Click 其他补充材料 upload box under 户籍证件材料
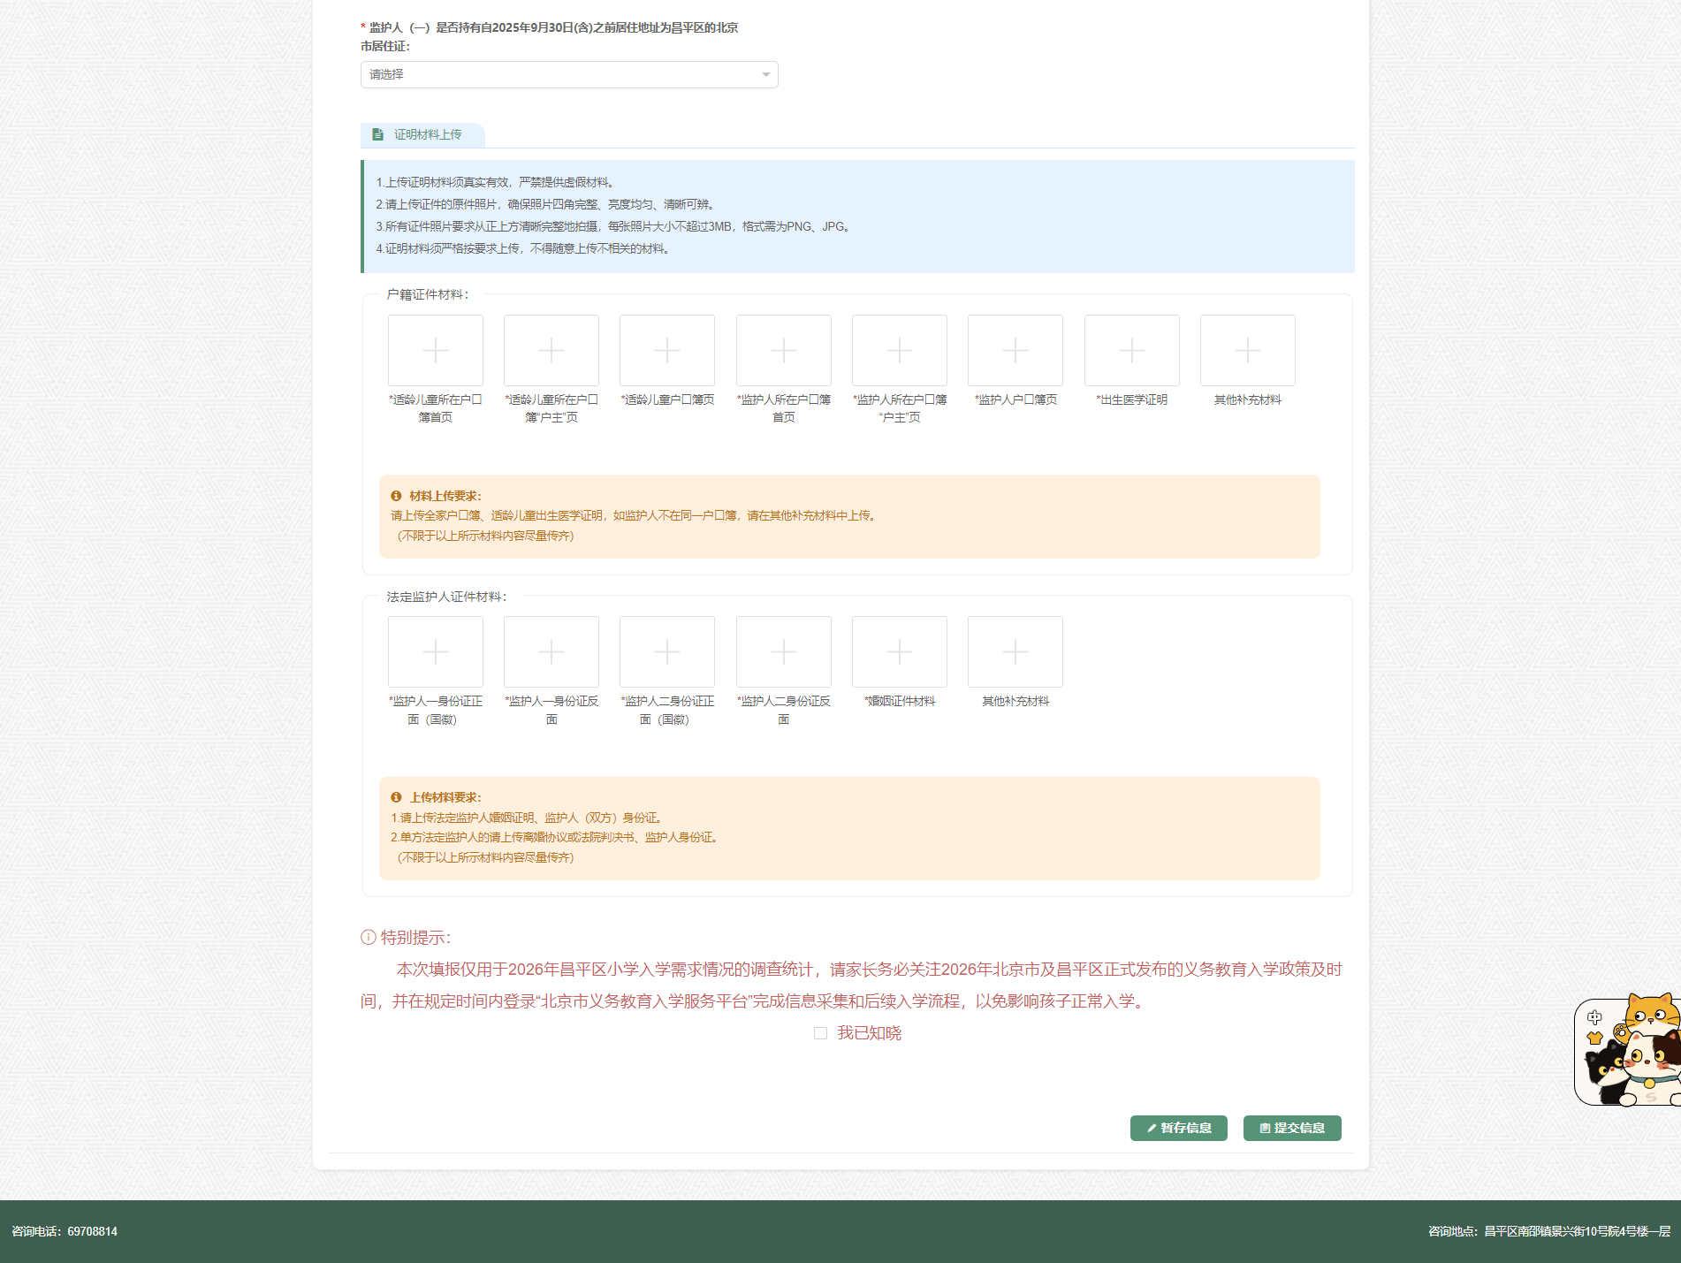Screen dimensions: 1681x1263 coord(1247,351)
